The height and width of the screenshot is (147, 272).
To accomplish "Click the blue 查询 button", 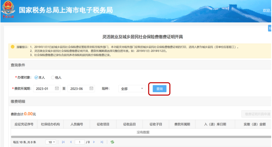I will [x=159, y=89].
